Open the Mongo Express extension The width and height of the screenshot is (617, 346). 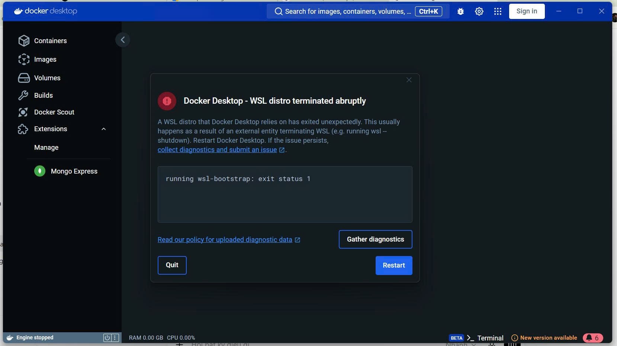pyautogui.click(x=74, y=171)
